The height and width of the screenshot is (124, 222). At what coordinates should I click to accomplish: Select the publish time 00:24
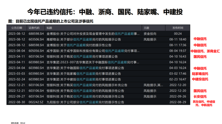tap(178, 34)
